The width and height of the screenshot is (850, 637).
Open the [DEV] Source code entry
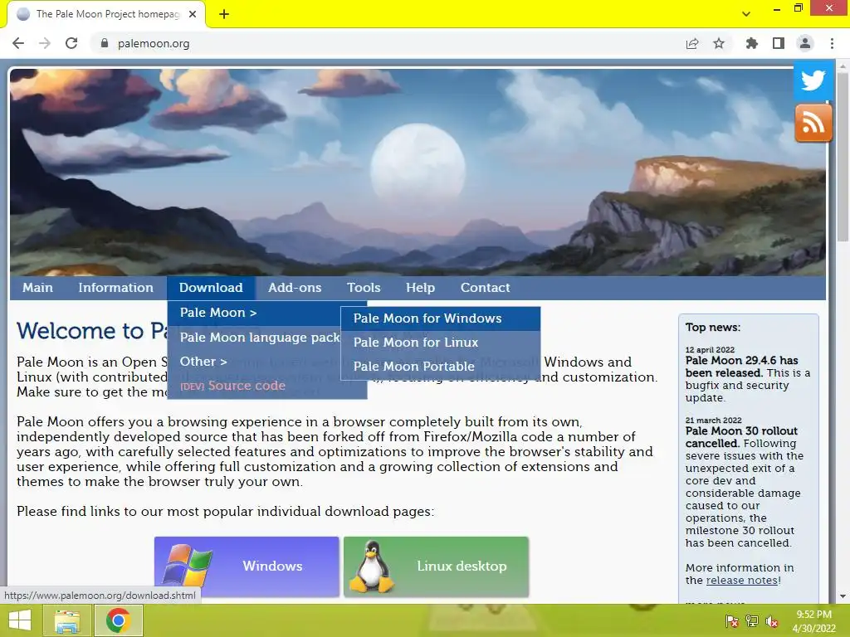point(266,386)
